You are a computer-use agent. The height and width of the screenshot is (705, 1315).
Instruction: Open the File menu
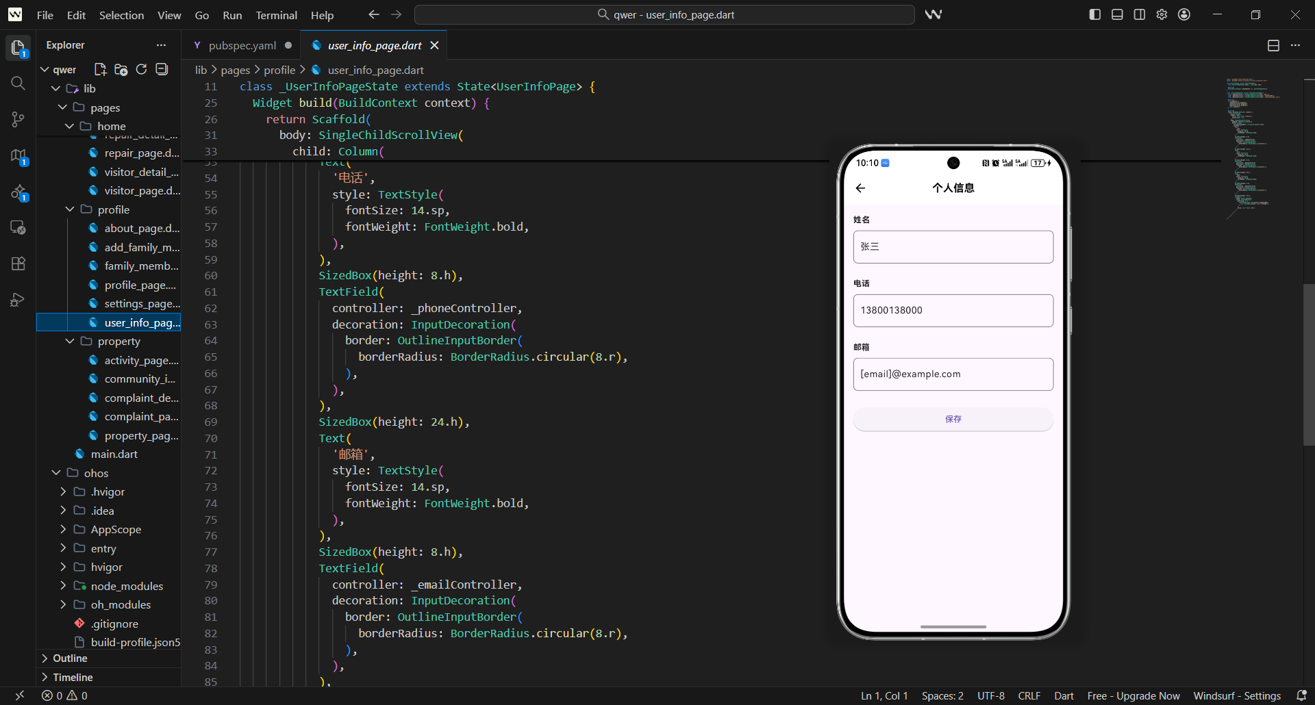(45, 15)
